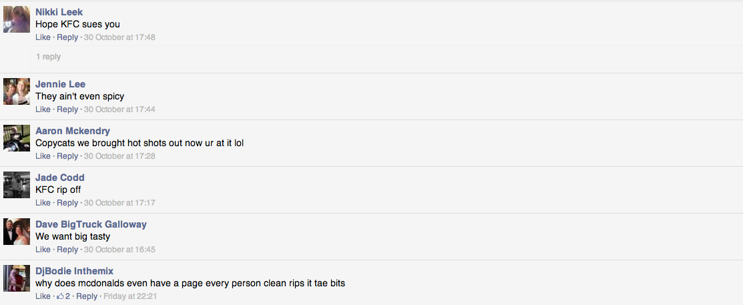Reply to DjBodie Inthemix's comment
The height and width of the screenshot is (305, 743).
[87, 296]
